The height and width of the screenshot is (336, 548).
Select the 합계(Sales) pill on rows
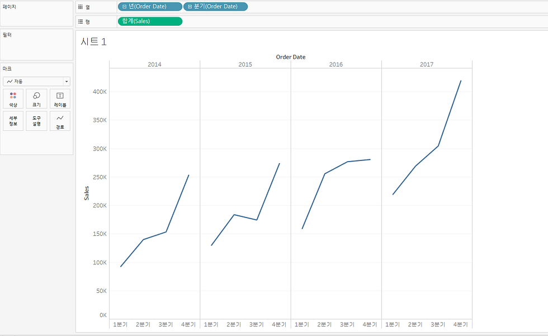150,21
